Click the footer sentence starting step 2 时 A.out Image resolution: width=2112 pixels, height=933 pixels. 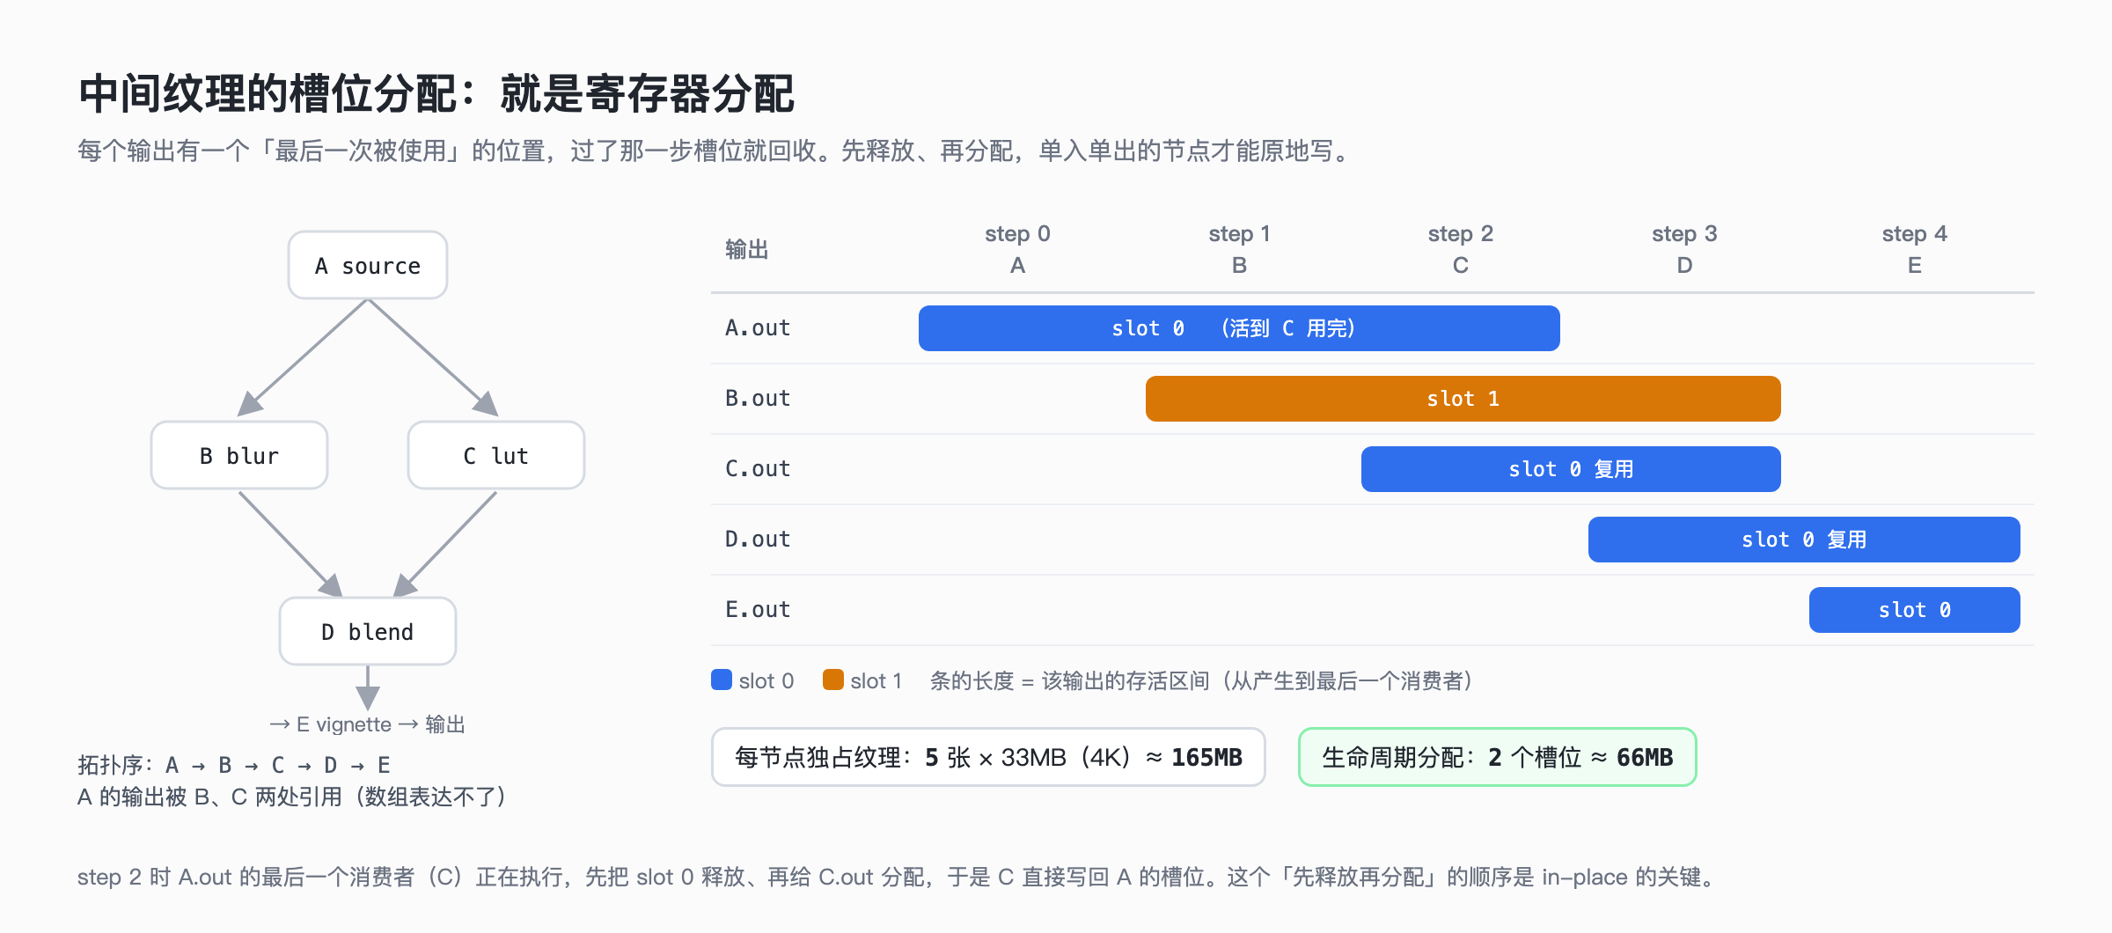[896, 877]
